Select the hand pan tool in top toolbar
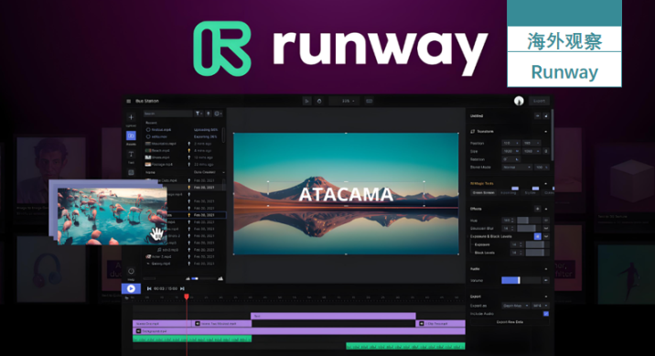The width and height of the screenshot is (655, 356). pyautogui.click(x=319, y=101)
